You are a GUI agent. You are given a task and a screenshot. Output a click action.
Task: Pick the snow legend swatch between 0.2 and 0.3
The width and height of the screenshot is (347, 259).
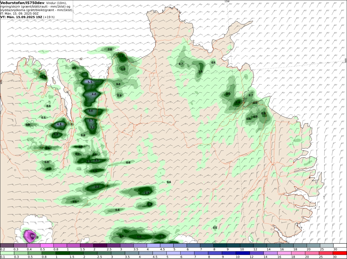pos(7,245)
